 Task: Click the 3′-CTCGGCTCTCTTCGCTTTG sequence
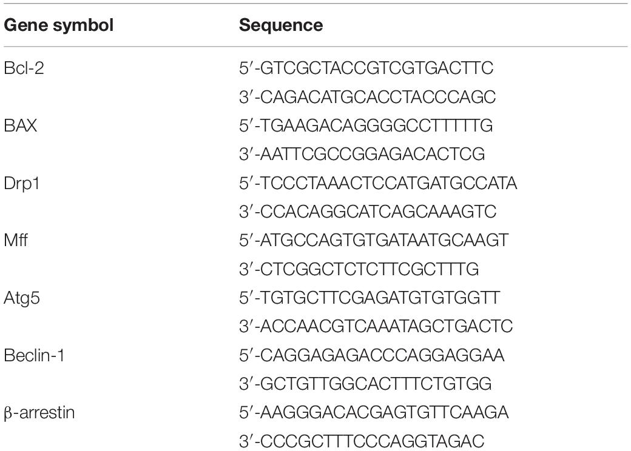point(359,269)
